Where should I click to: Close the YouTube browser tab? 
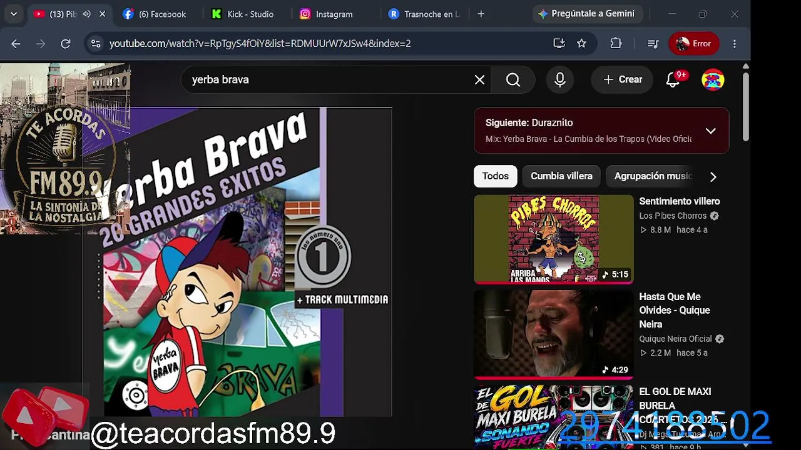[103, 14]
